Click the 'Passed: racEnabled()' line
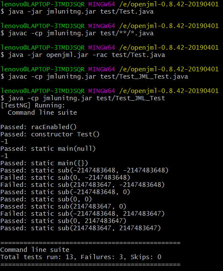 [38, 127]
